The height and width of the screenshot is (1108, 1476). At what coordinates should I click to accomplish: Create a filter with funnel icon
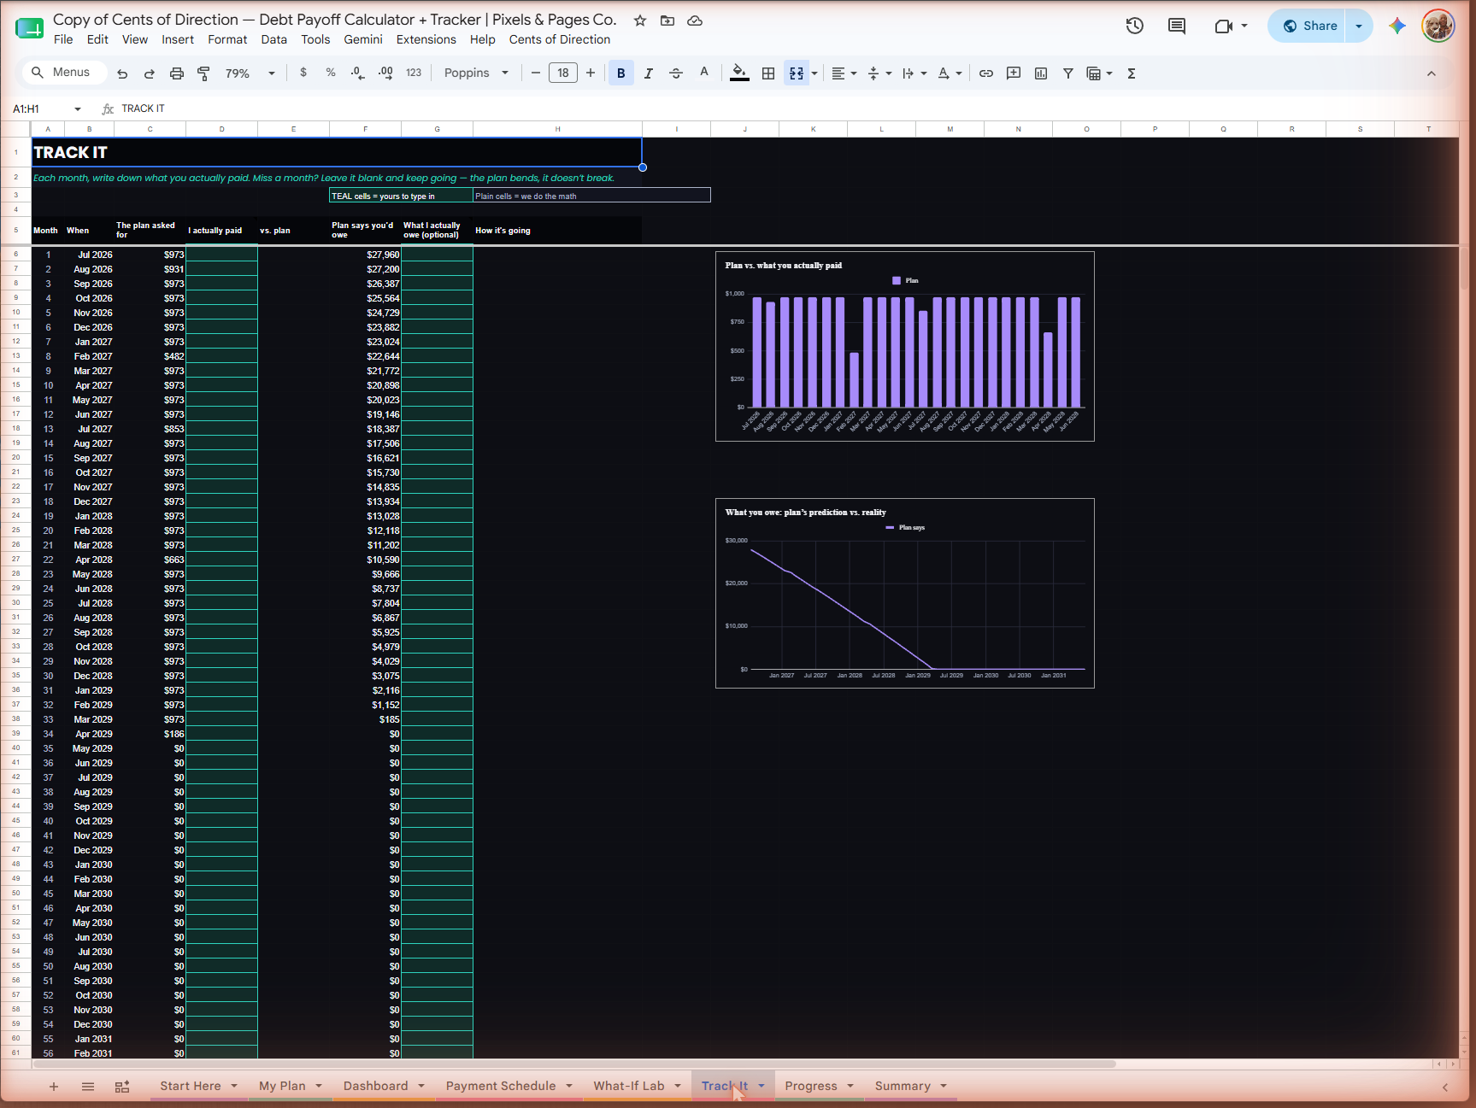tap(1068, 73)
